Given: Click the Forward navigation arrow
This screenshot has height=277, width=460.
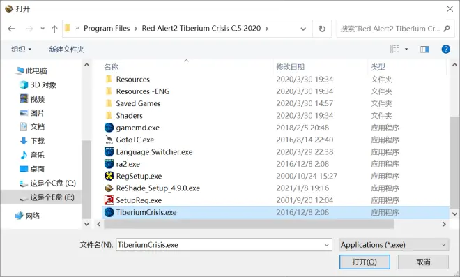Looking at the screenshot, I should click(x=29, y=29).
